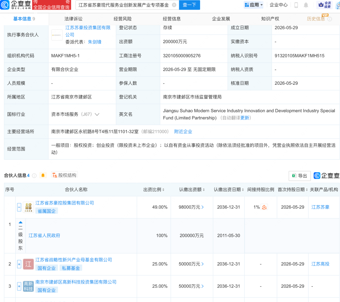340x302 pixels.
Task: Open 江苏省苏豪控股集团有限公司 partner link
Action: pos(64,203)
